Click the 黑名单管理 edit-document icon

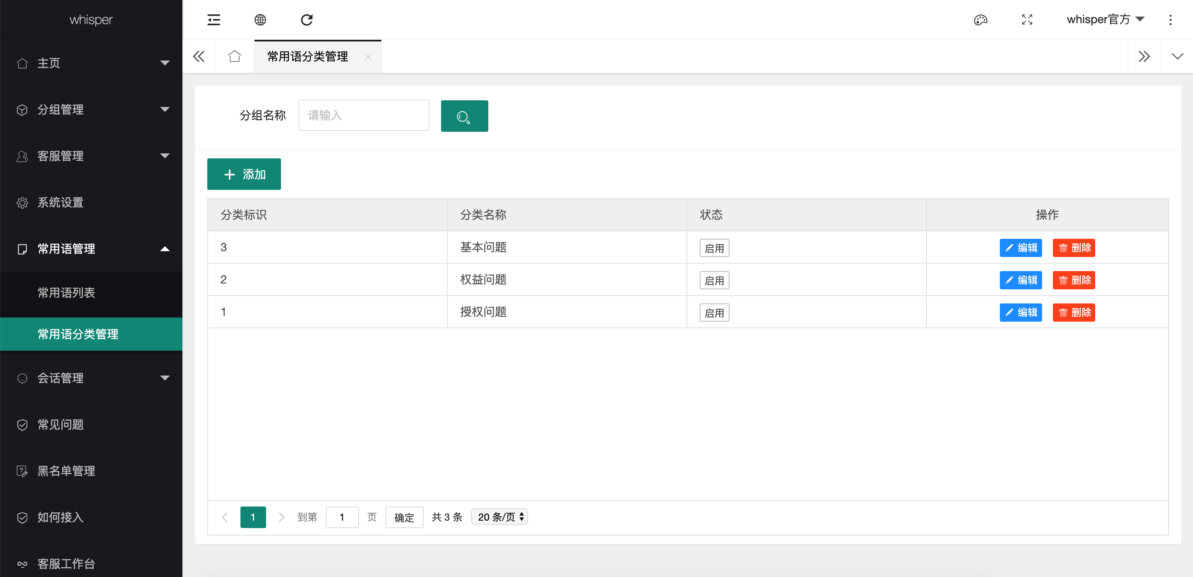pyautogui.click(x=22, y=471)
